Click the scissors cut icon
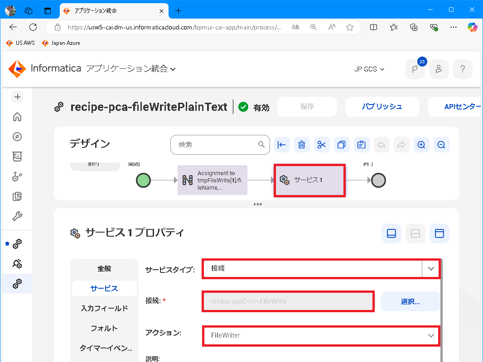 (322, 144)
